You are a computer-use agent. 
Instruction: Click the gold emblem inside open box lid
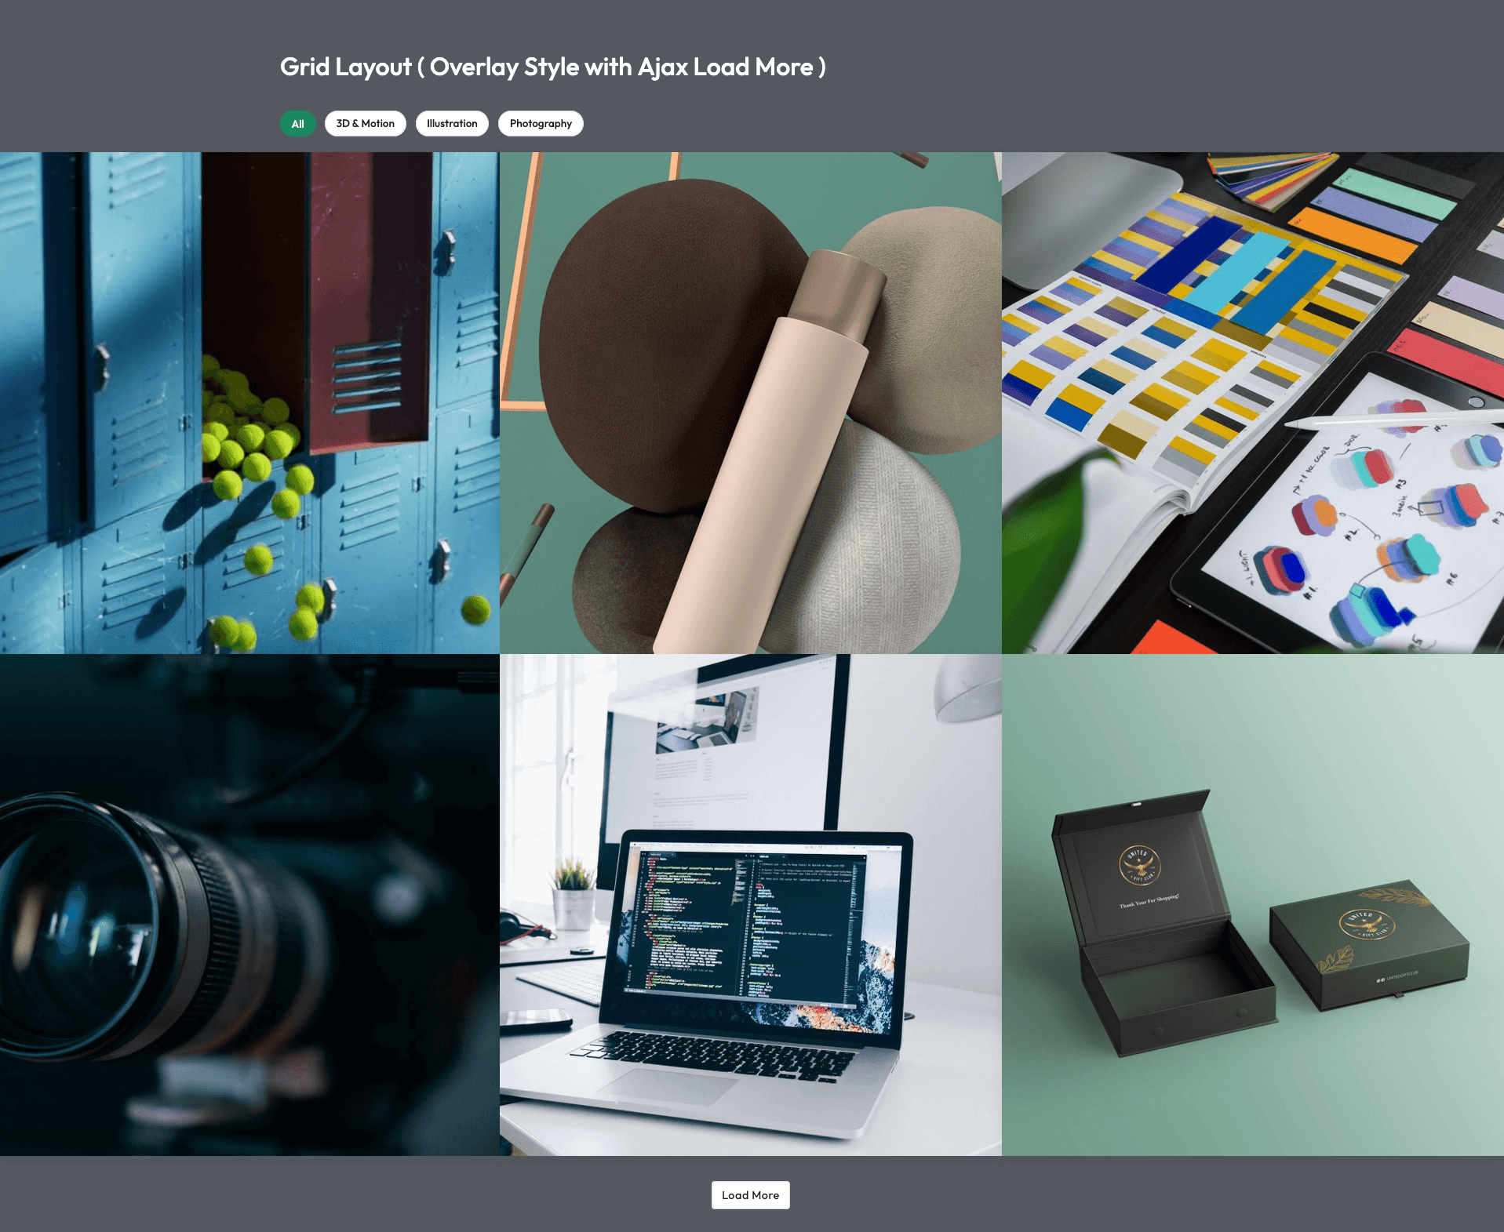tap(1140, 865)
